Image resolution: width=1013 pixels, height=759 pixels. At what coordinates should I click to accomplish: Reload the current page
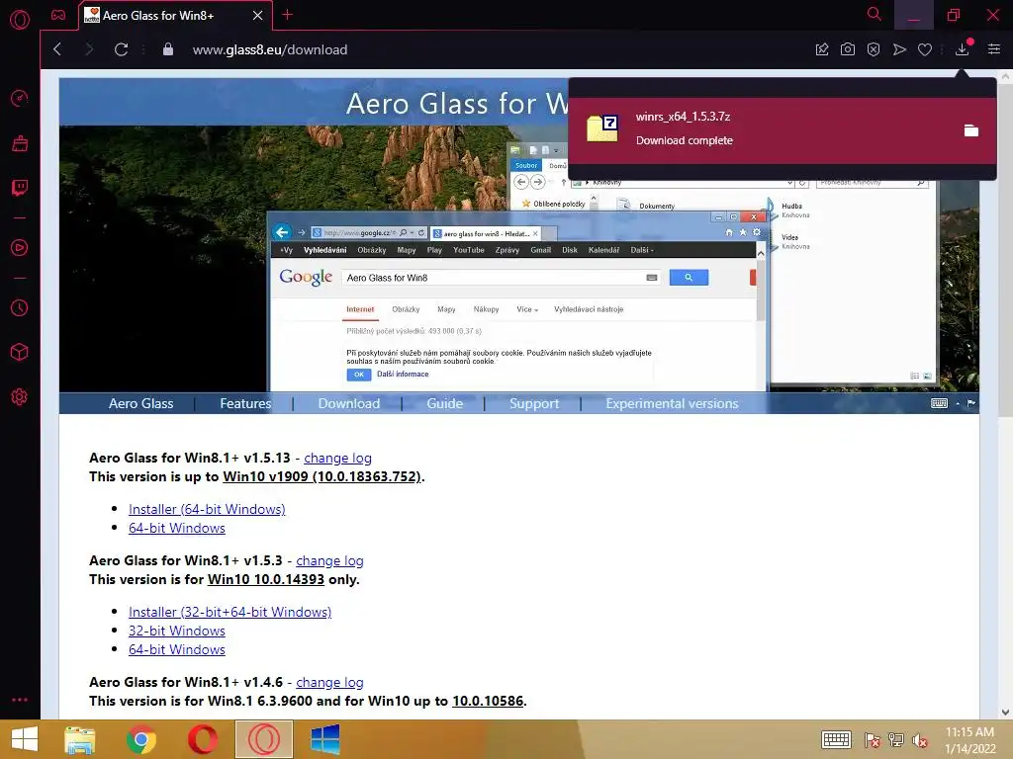[x=121, y=49]
